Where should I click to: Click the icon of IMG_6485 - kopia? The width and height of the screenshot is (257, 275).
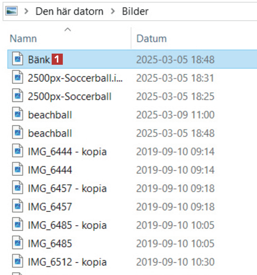(x=18, y=226)
